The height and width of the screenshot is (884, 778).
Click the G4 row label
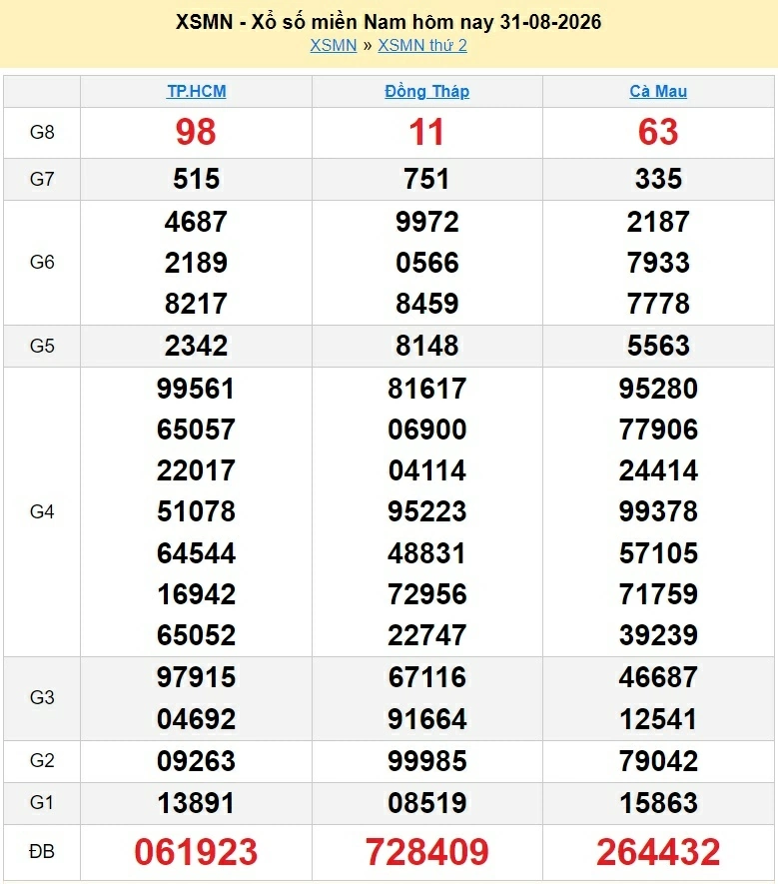pos(42,511)
